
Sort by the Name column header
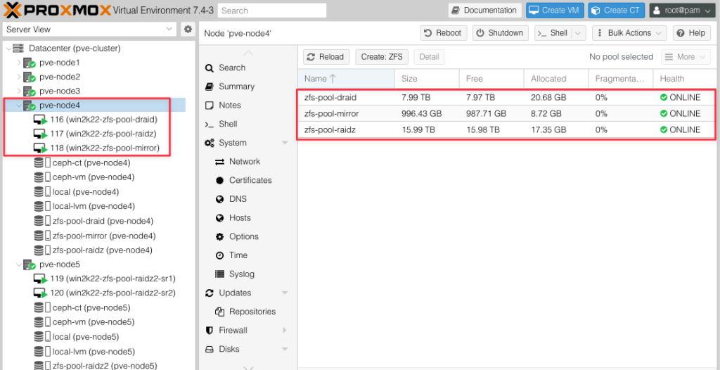[346, 79]
